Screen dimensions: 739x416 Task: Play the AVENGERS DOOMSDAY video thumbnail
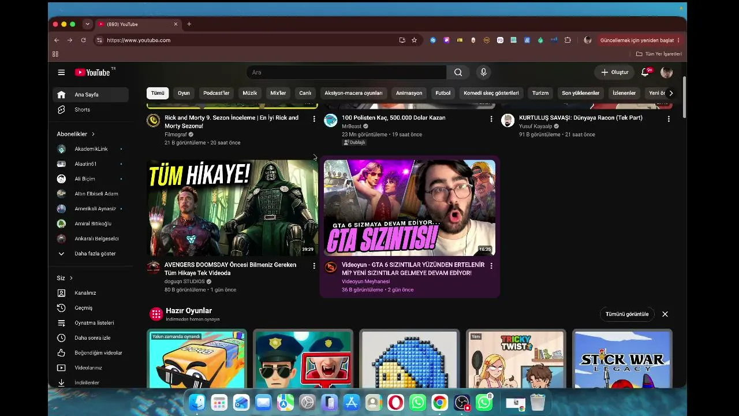[233, 208]
